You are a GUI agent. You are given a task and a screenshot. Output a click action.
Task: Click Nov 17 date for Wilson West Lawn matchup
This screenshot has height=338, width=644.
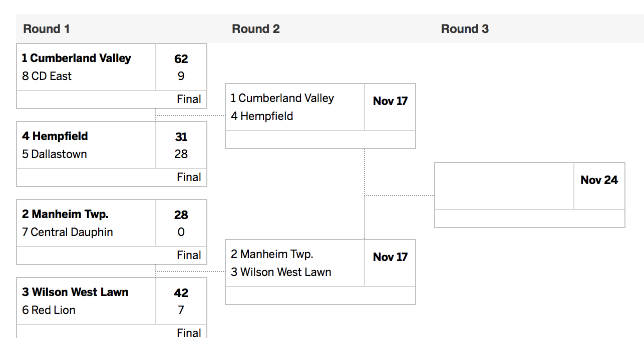391,257
